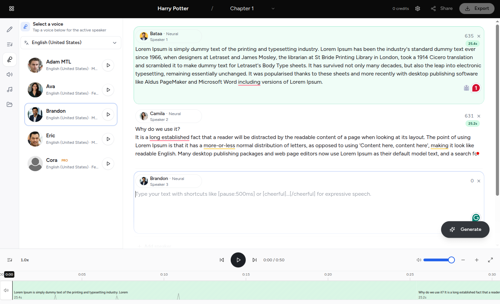Select Ava voice card
This screenshot has height=304, width=500.
coord(71,90)
